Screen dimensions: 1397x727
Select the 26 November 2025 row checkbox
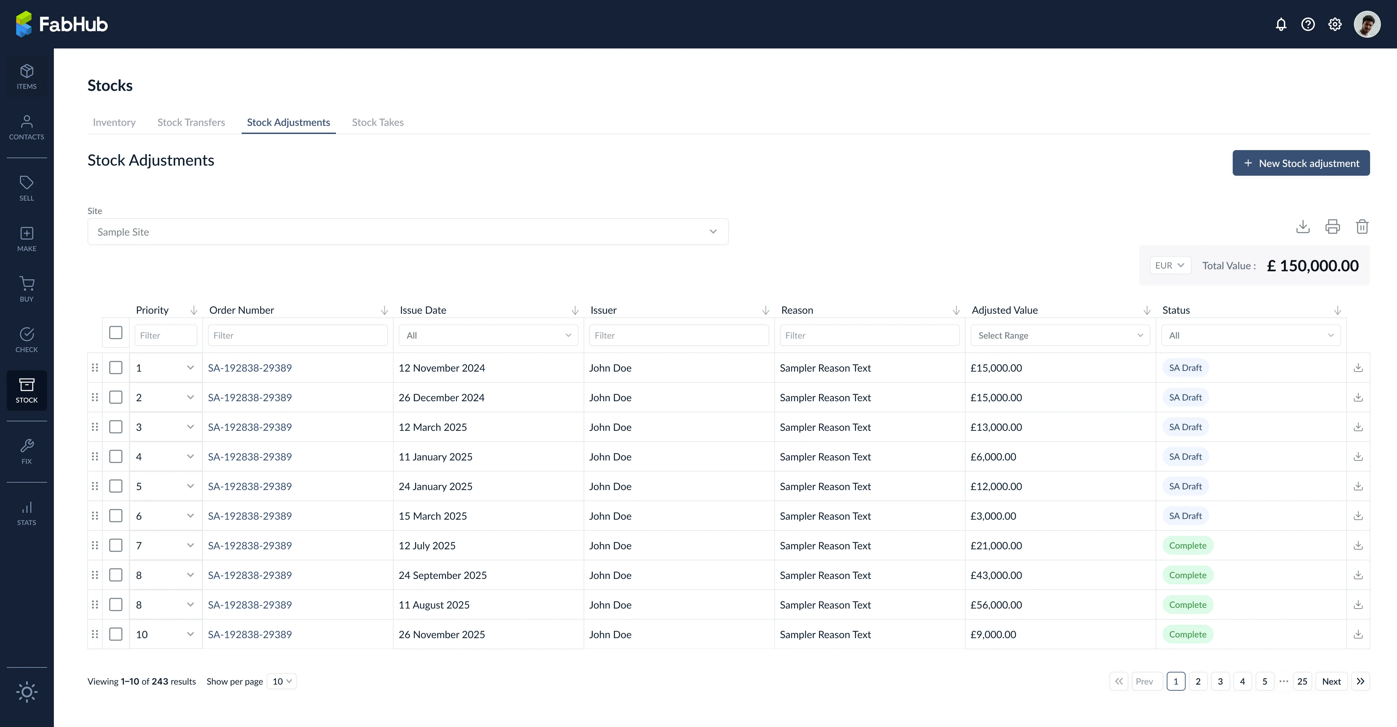click(115, 634)
